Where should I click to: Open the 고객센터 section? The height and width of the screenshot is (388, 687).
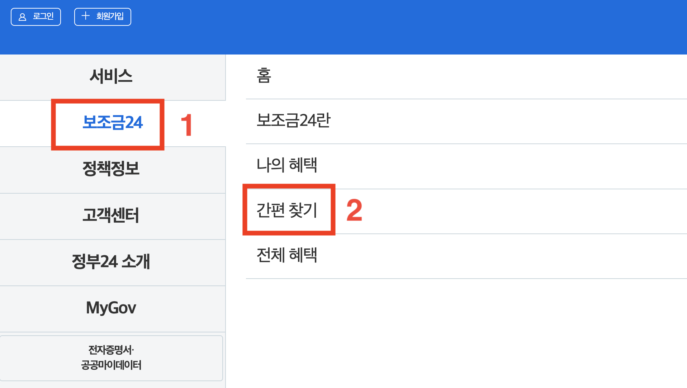click(112, 216)
